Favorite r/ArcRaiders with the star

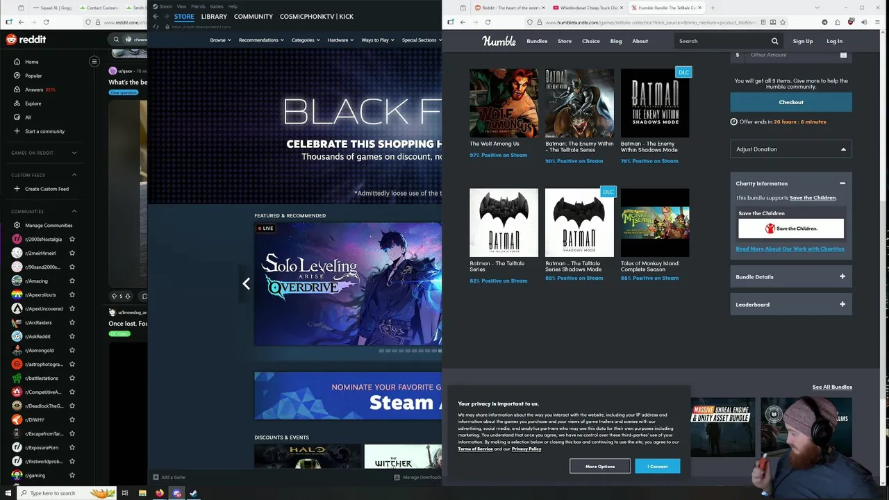tap(72, 322)
